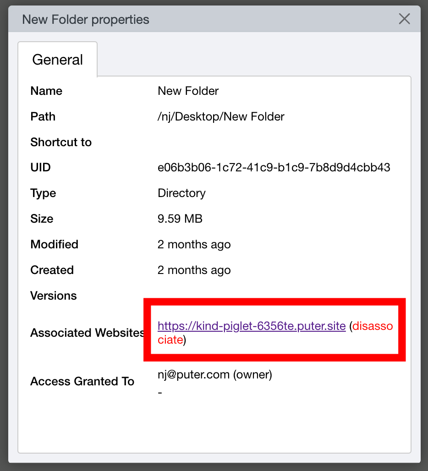Click the 9.59 MB size value

click(x=180, y=219)
